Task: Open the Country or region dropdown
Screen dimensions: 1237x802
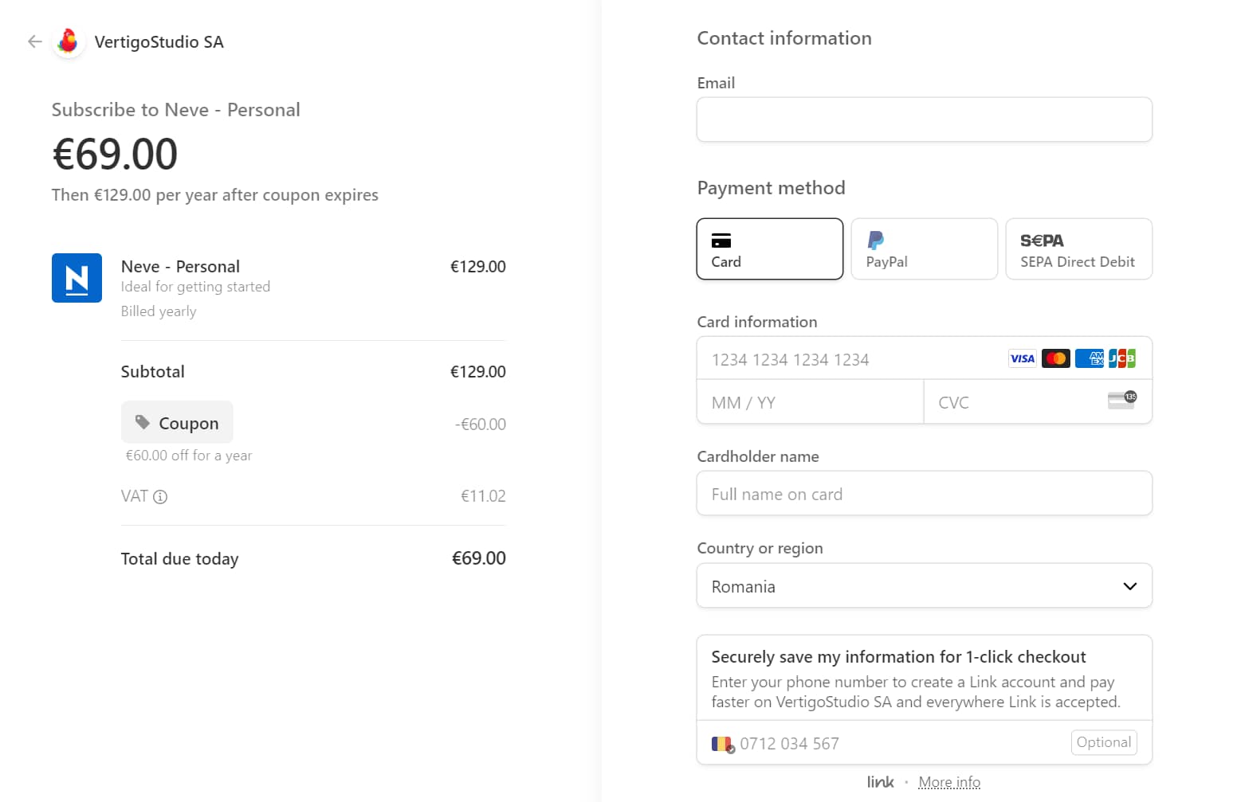Action: tap(924, 586)
